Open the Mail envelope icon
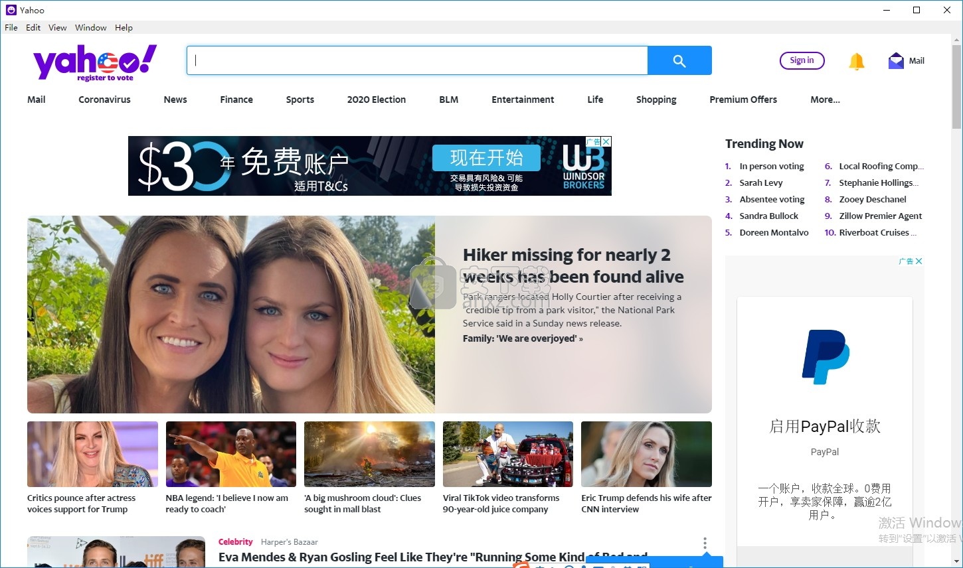The image size is (963, 568). coord(896,61)
